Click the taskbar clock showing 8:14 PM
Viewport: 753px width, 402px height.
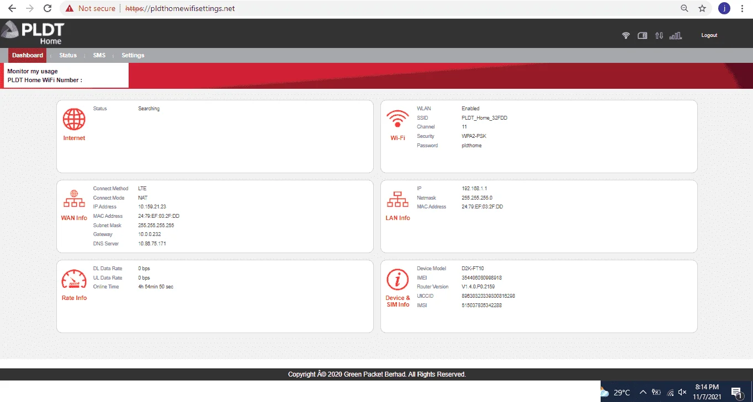click(707, 387)
